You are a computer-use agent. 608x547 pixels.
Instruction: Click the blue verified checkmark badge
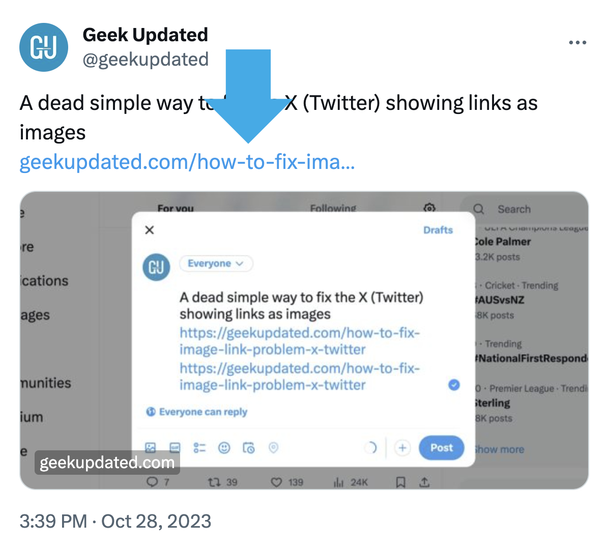pyautogui.click(x=454, y=385)
